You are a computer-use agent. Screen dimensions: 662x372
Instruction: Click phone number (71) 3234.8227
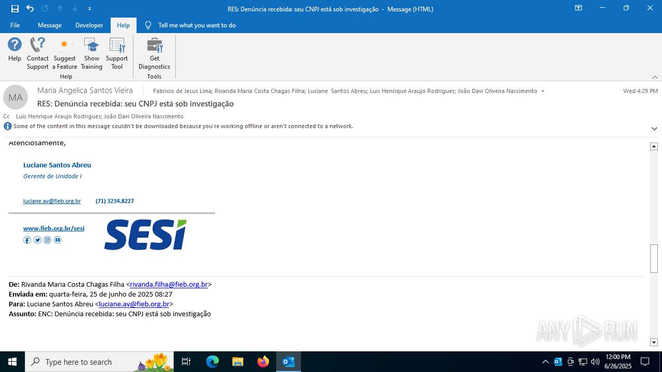pyautogui.click(x=115, y=201)
